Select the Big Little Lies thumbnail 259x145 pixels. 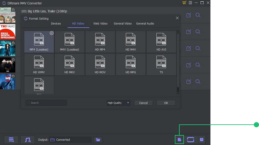tap(8, 15)
